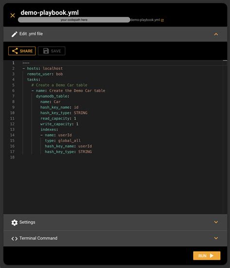Screen dimensions: 230x268
Task: Collapse the Edit .yml file section chevron
Action: (x=216, y=34)
